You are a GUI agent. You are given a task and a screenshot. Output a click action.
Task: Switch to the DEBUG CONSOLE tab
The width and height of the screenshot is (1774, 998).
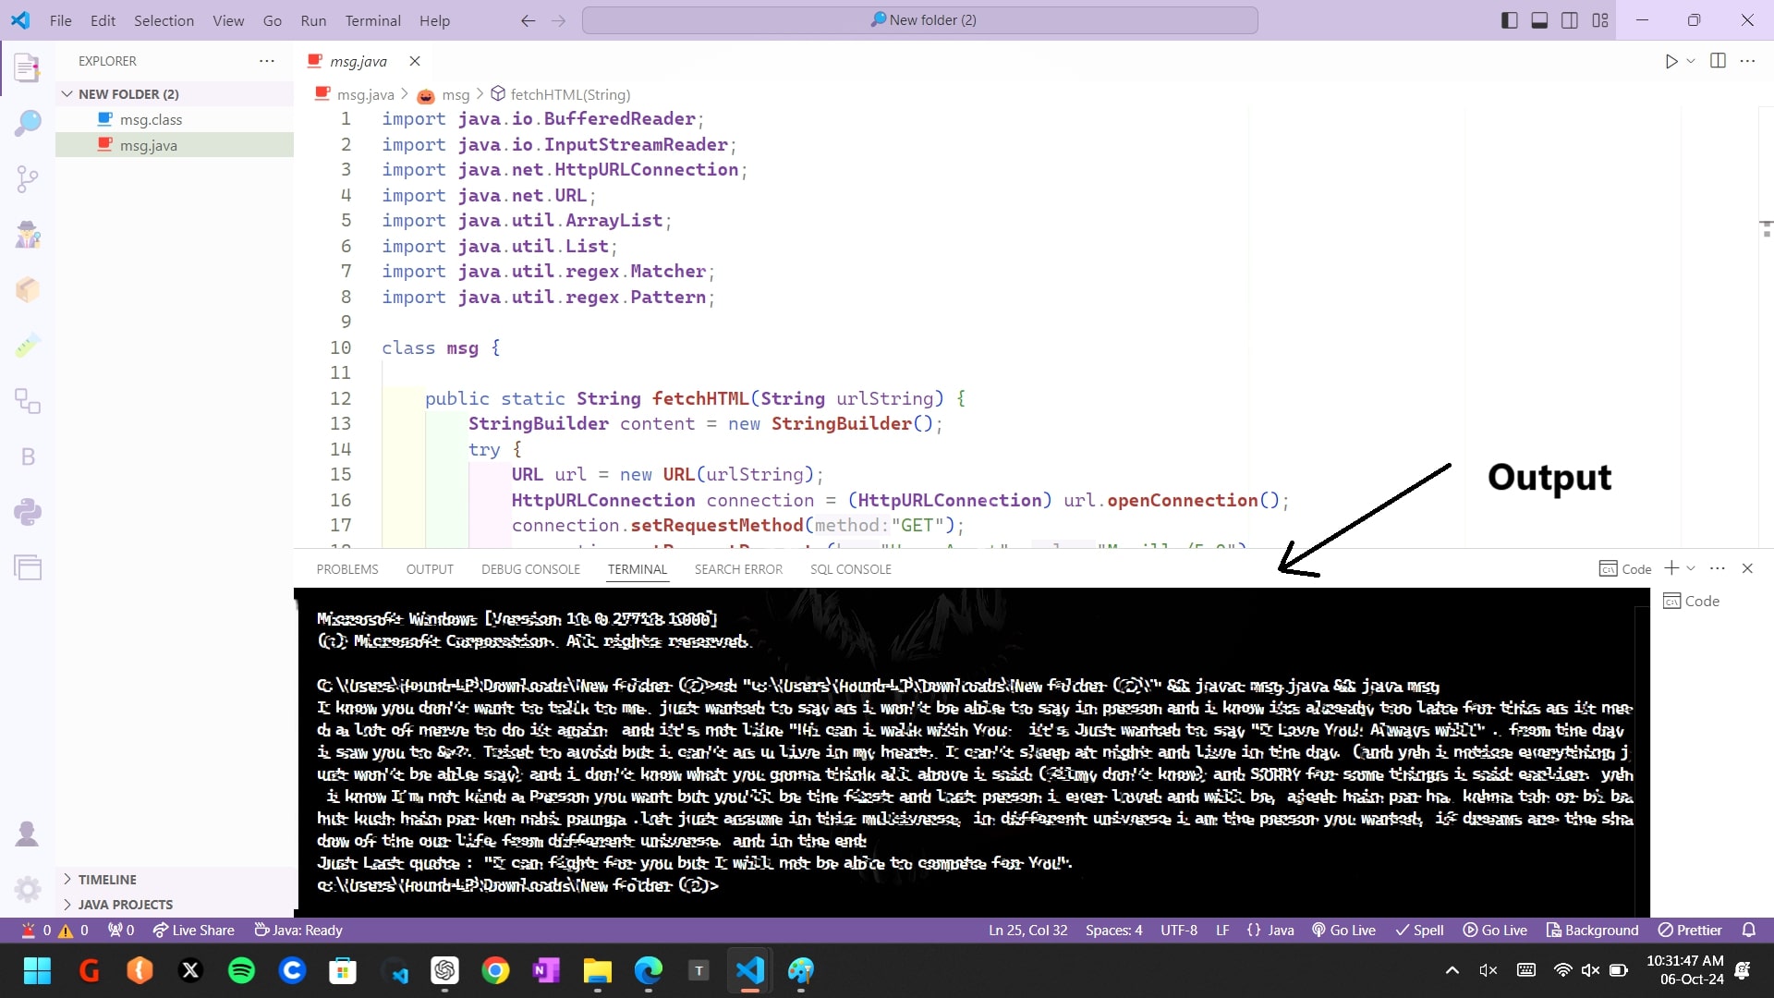[530, 569]
